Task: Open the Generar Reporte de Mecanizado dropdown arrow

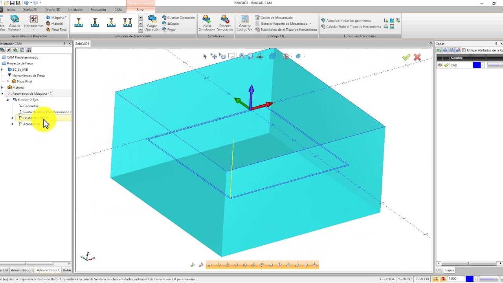Action: (x=310, y=24)
